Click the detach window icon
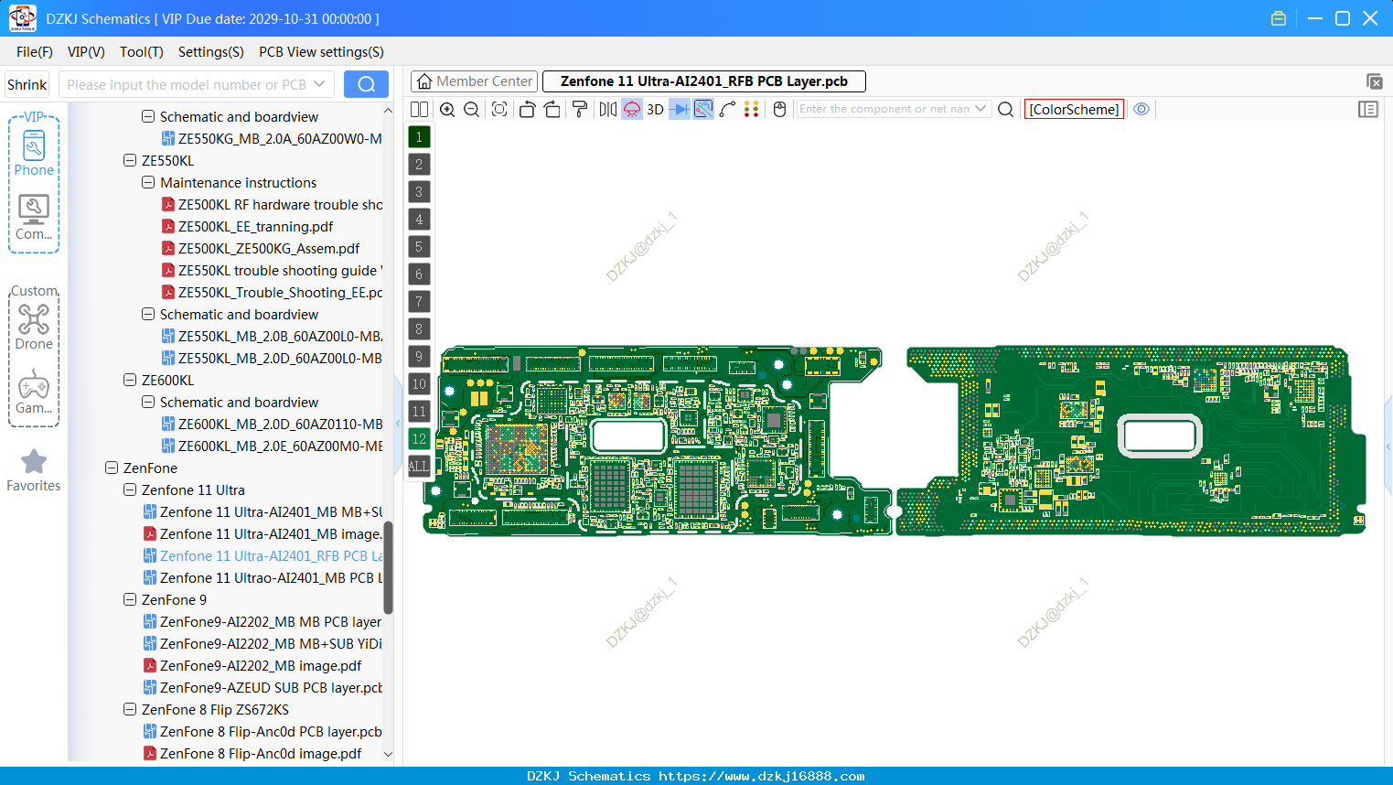1393x785 pixels. pyautogui.click(x=1374, y=81)
